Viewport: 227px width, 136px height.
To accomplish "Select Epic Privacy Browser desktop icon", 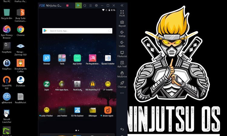I will (7, 32).
